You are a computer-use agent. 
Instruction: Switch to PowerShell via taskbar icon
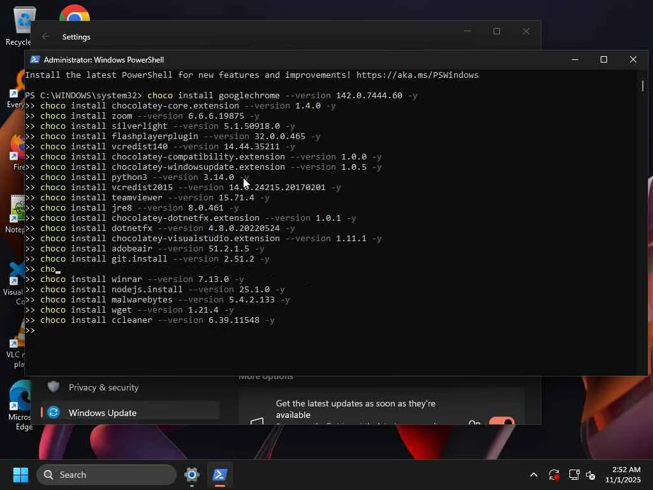[x=219, y=475]
